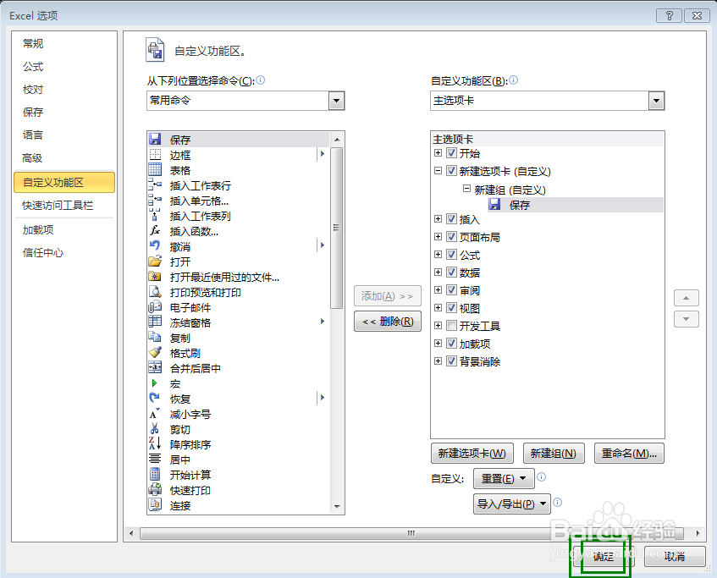Click info icon beside 从下列位置选择命令

click(260, 80)
